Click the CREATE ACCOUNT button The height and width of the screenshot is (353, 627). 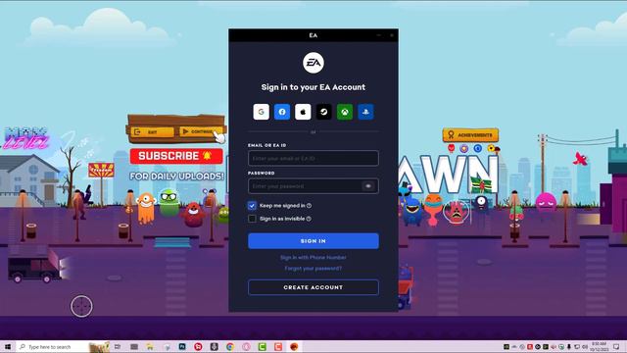(x=313, y=287)
